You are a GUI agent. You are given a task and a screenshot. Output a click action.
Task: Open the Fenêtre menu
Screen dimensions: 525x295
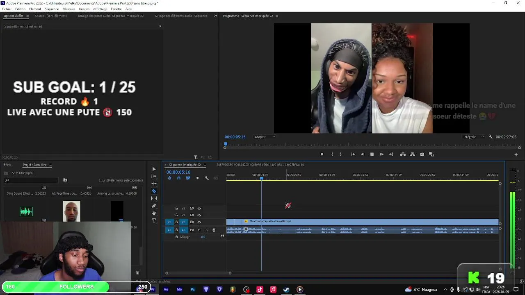(x=116, y=9)
